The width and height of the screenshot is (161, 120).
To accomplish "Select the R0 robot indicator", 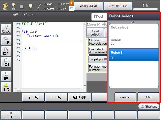I will point(72,3).
